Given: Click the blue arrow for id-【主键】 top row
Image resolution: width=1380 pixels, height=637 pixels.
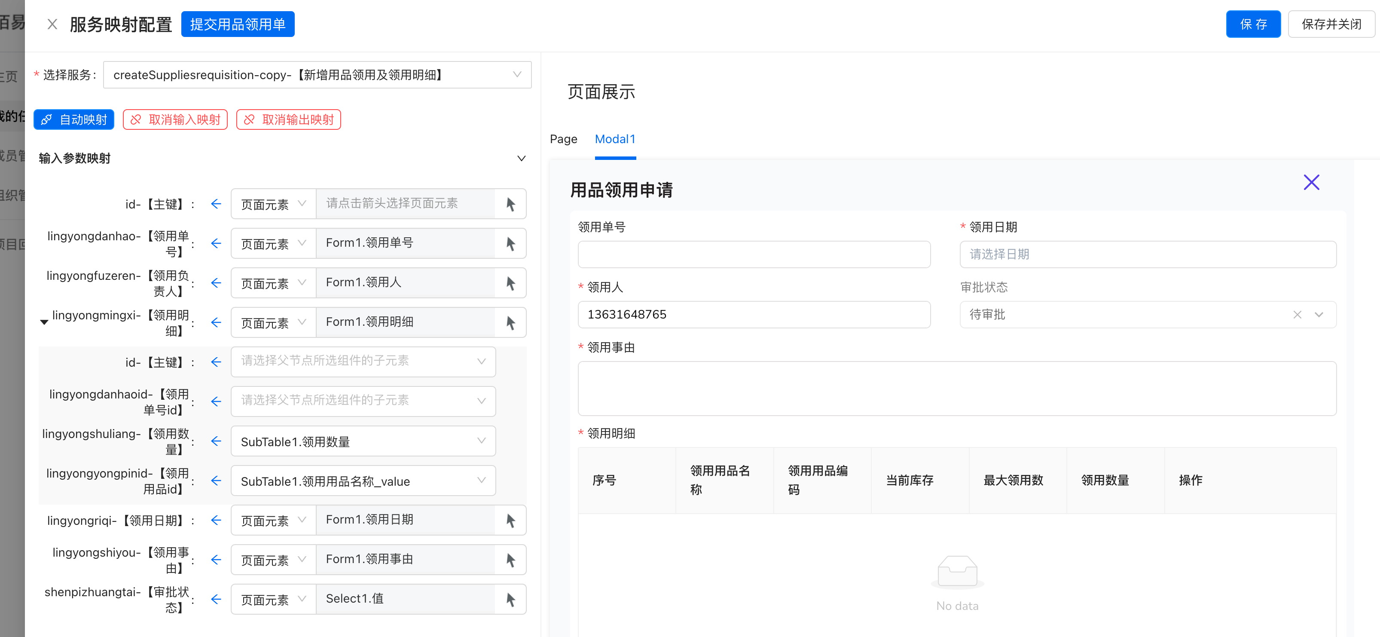Looking at the screenshot, I should (x=216, y=204).
